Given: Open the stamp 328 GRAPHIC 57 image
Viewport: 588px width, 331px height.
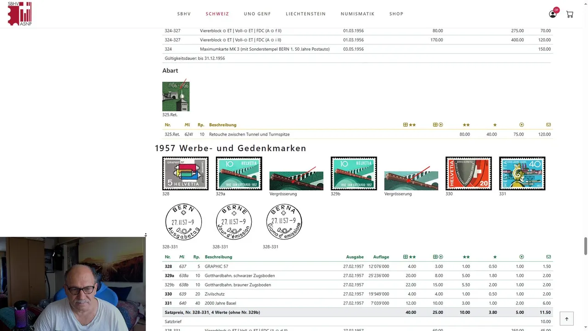Looking at the screenshot, I should tap(185, 173).
